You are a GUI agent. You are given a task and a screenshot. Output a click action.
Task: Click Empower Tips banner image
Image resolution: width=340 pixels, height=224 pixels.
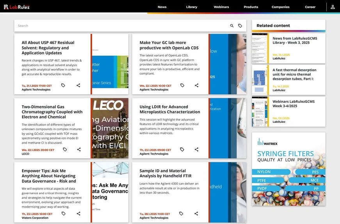coord(110,192)
